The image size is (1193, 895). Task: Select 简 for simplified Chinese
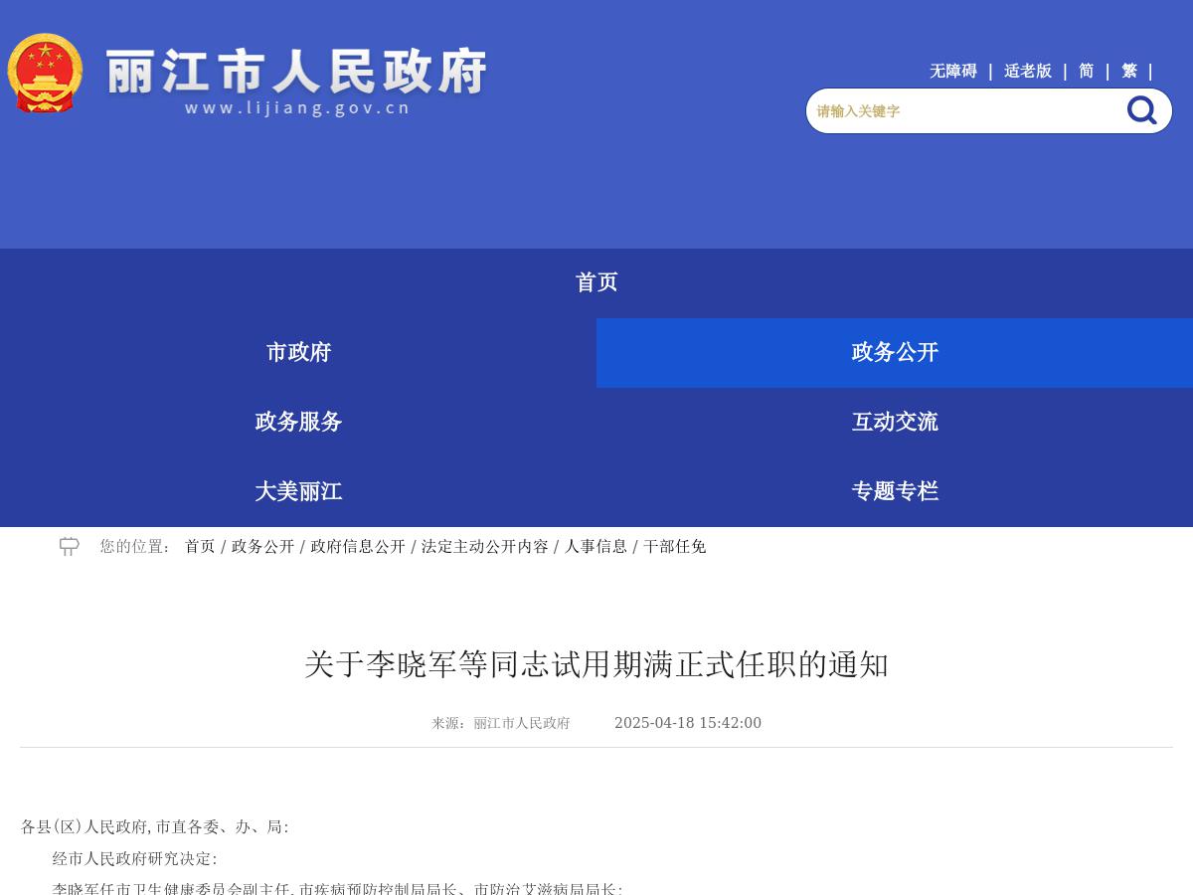(1086, 71)
